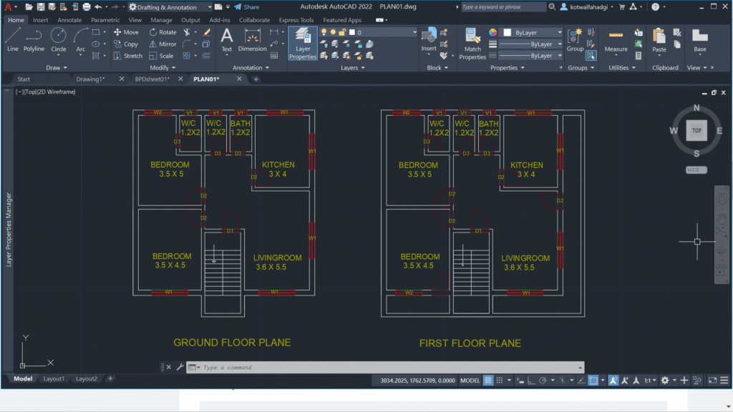This screenshot has width=733, height=412.
Task: Click the Undo arrow icon
Action: pyautogui.click(x=98, y=7)
